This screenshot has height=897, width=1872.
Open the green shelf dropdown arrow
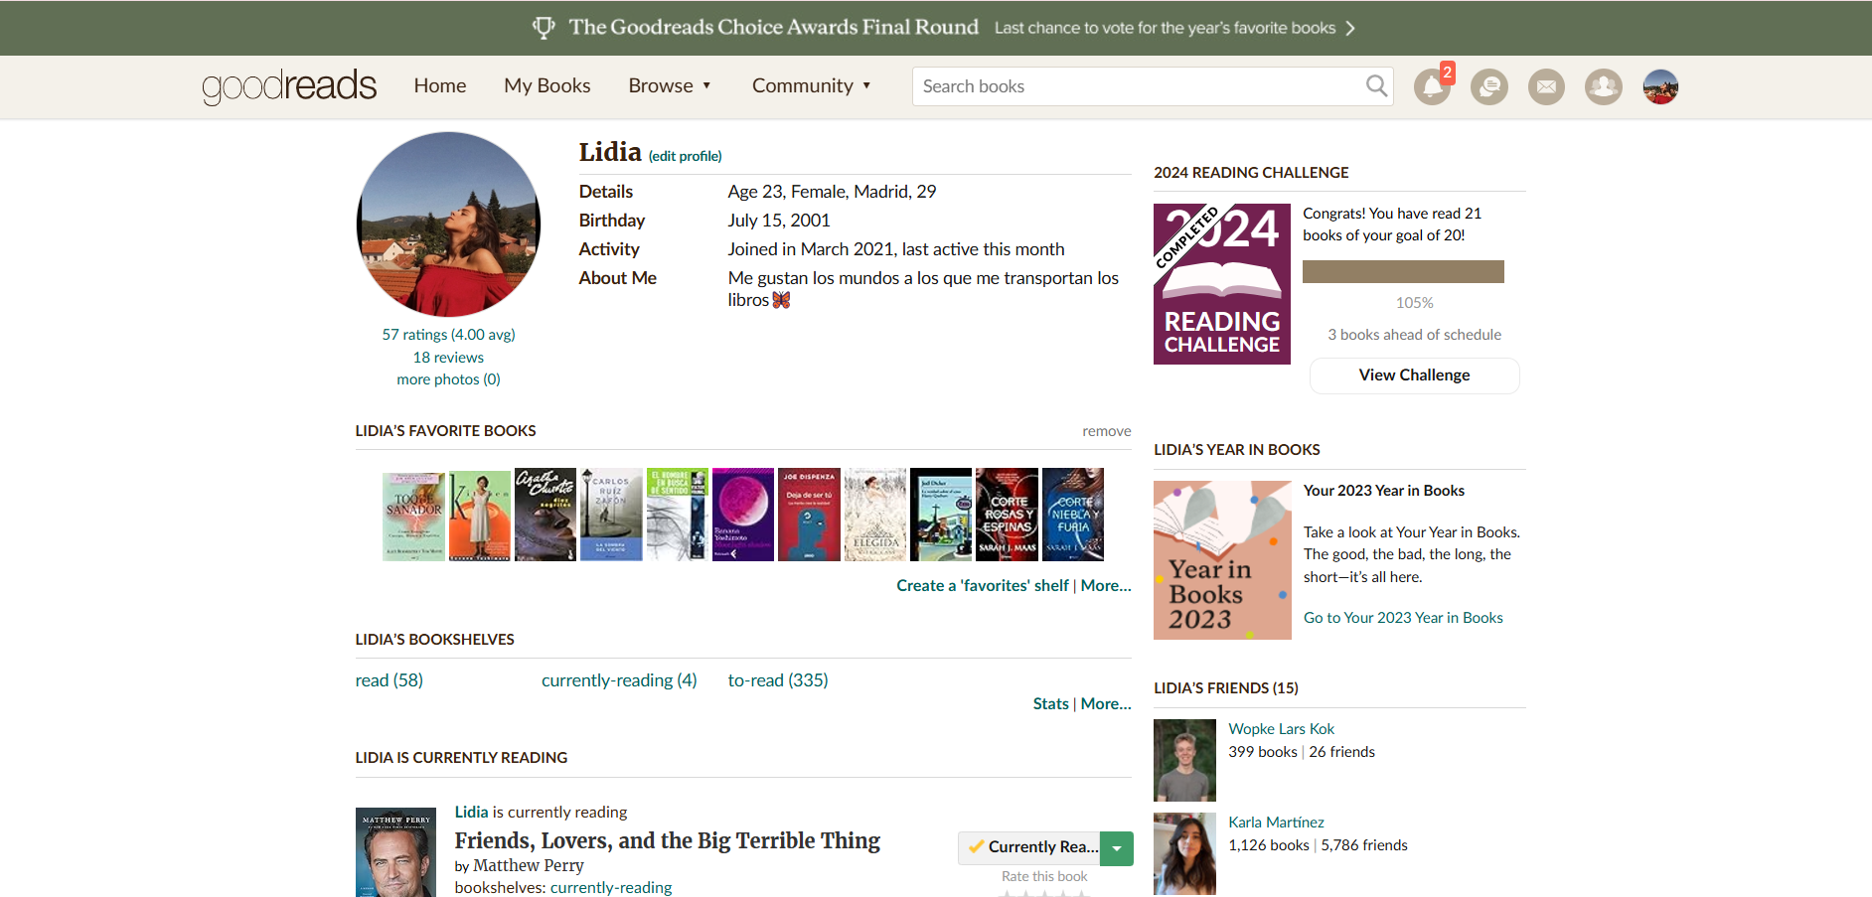pos(1117,848)
